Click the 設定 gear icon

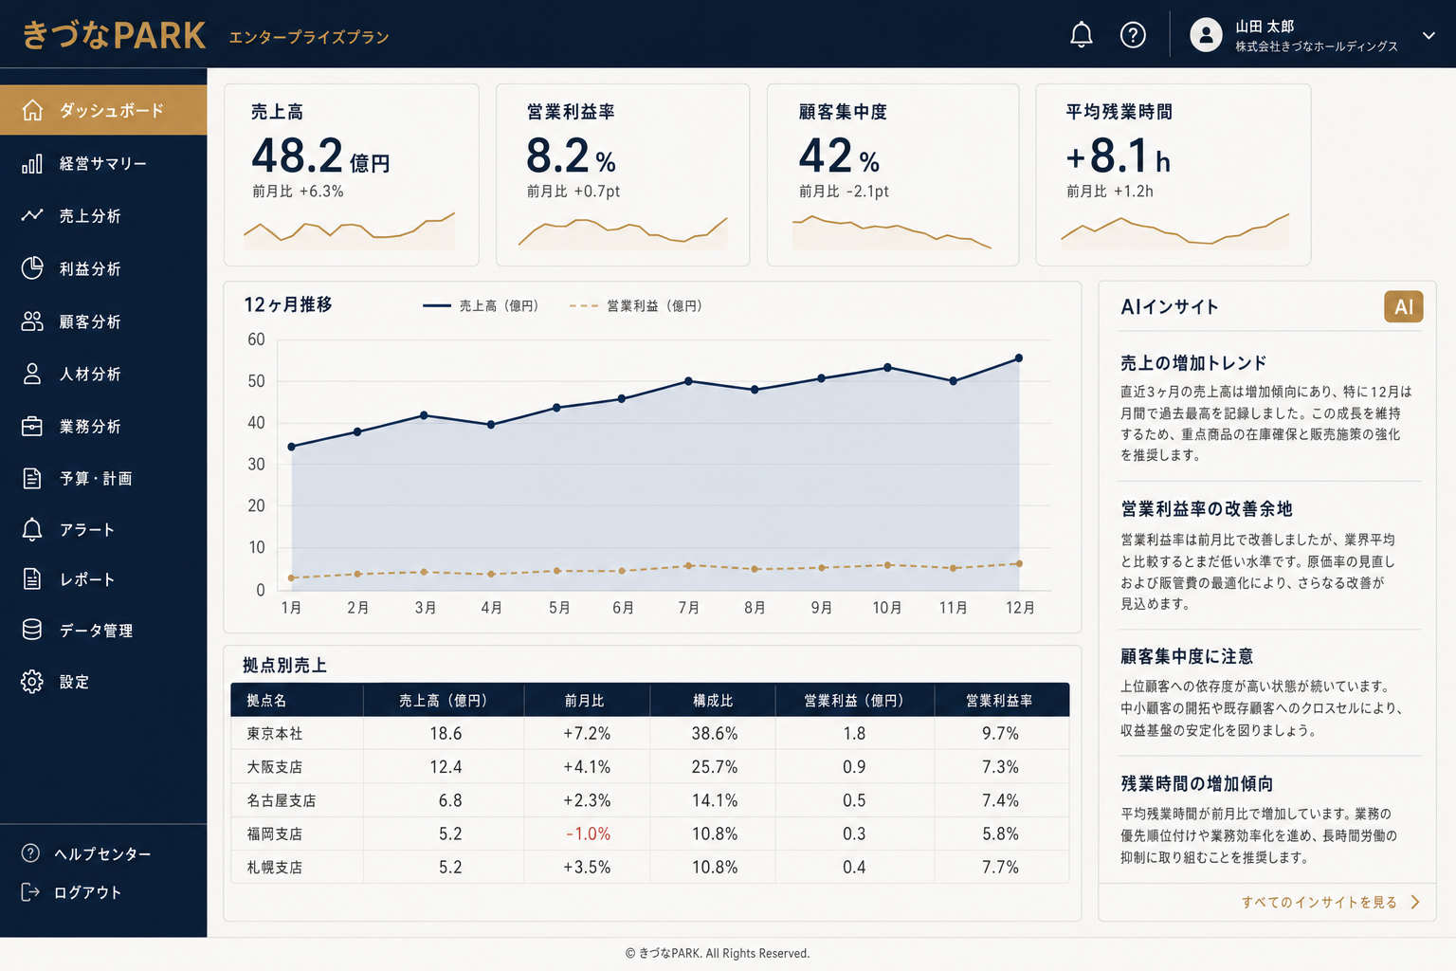[x=32, y=682]
